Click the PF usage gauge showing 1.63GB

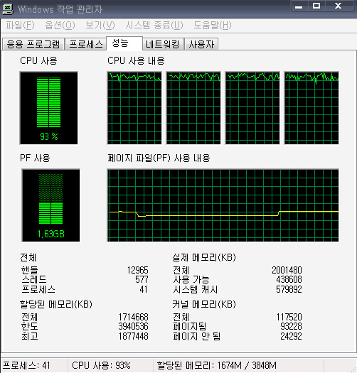tap(50, 205)
